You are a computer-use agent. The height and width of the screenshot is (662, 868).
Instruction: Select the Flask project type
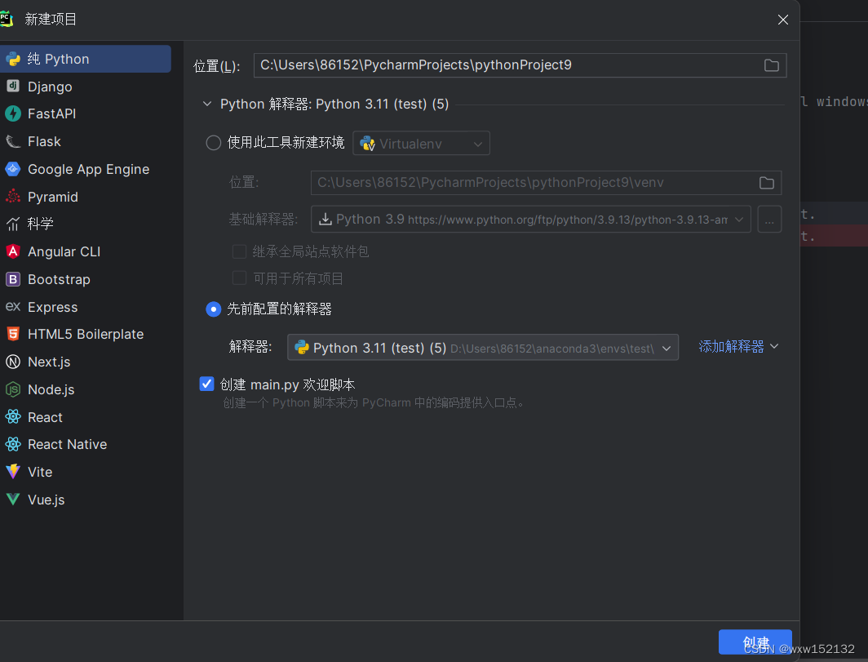[x=85, y=141]
